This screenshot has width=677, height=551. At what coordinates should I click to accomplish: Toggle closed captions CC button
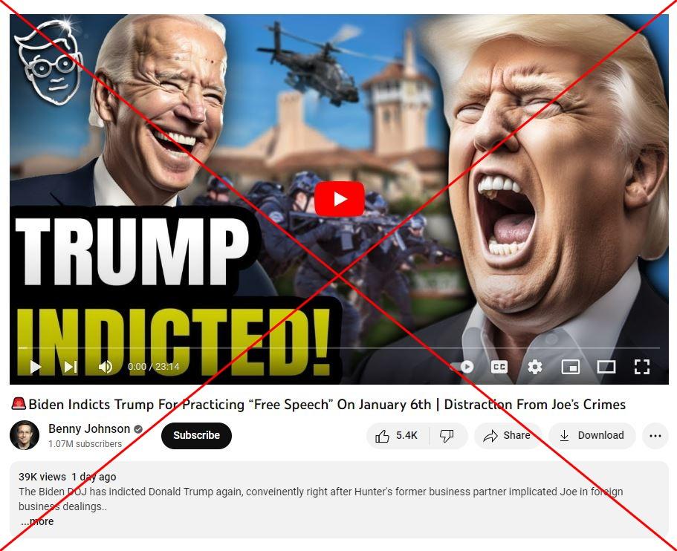tap(499, 367)
